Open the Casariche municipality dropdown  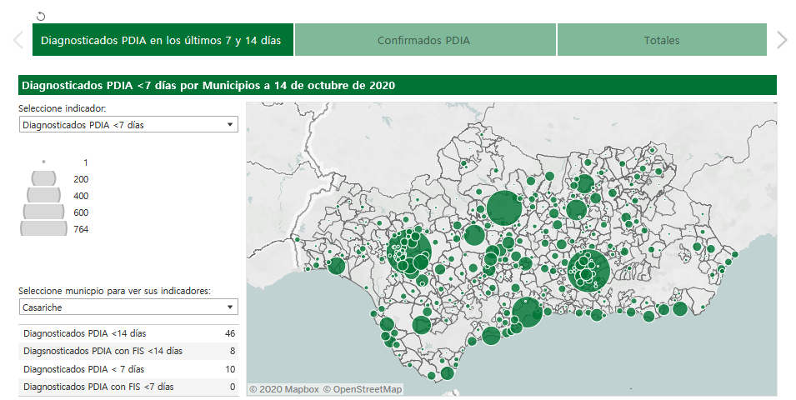coord(128,307)
